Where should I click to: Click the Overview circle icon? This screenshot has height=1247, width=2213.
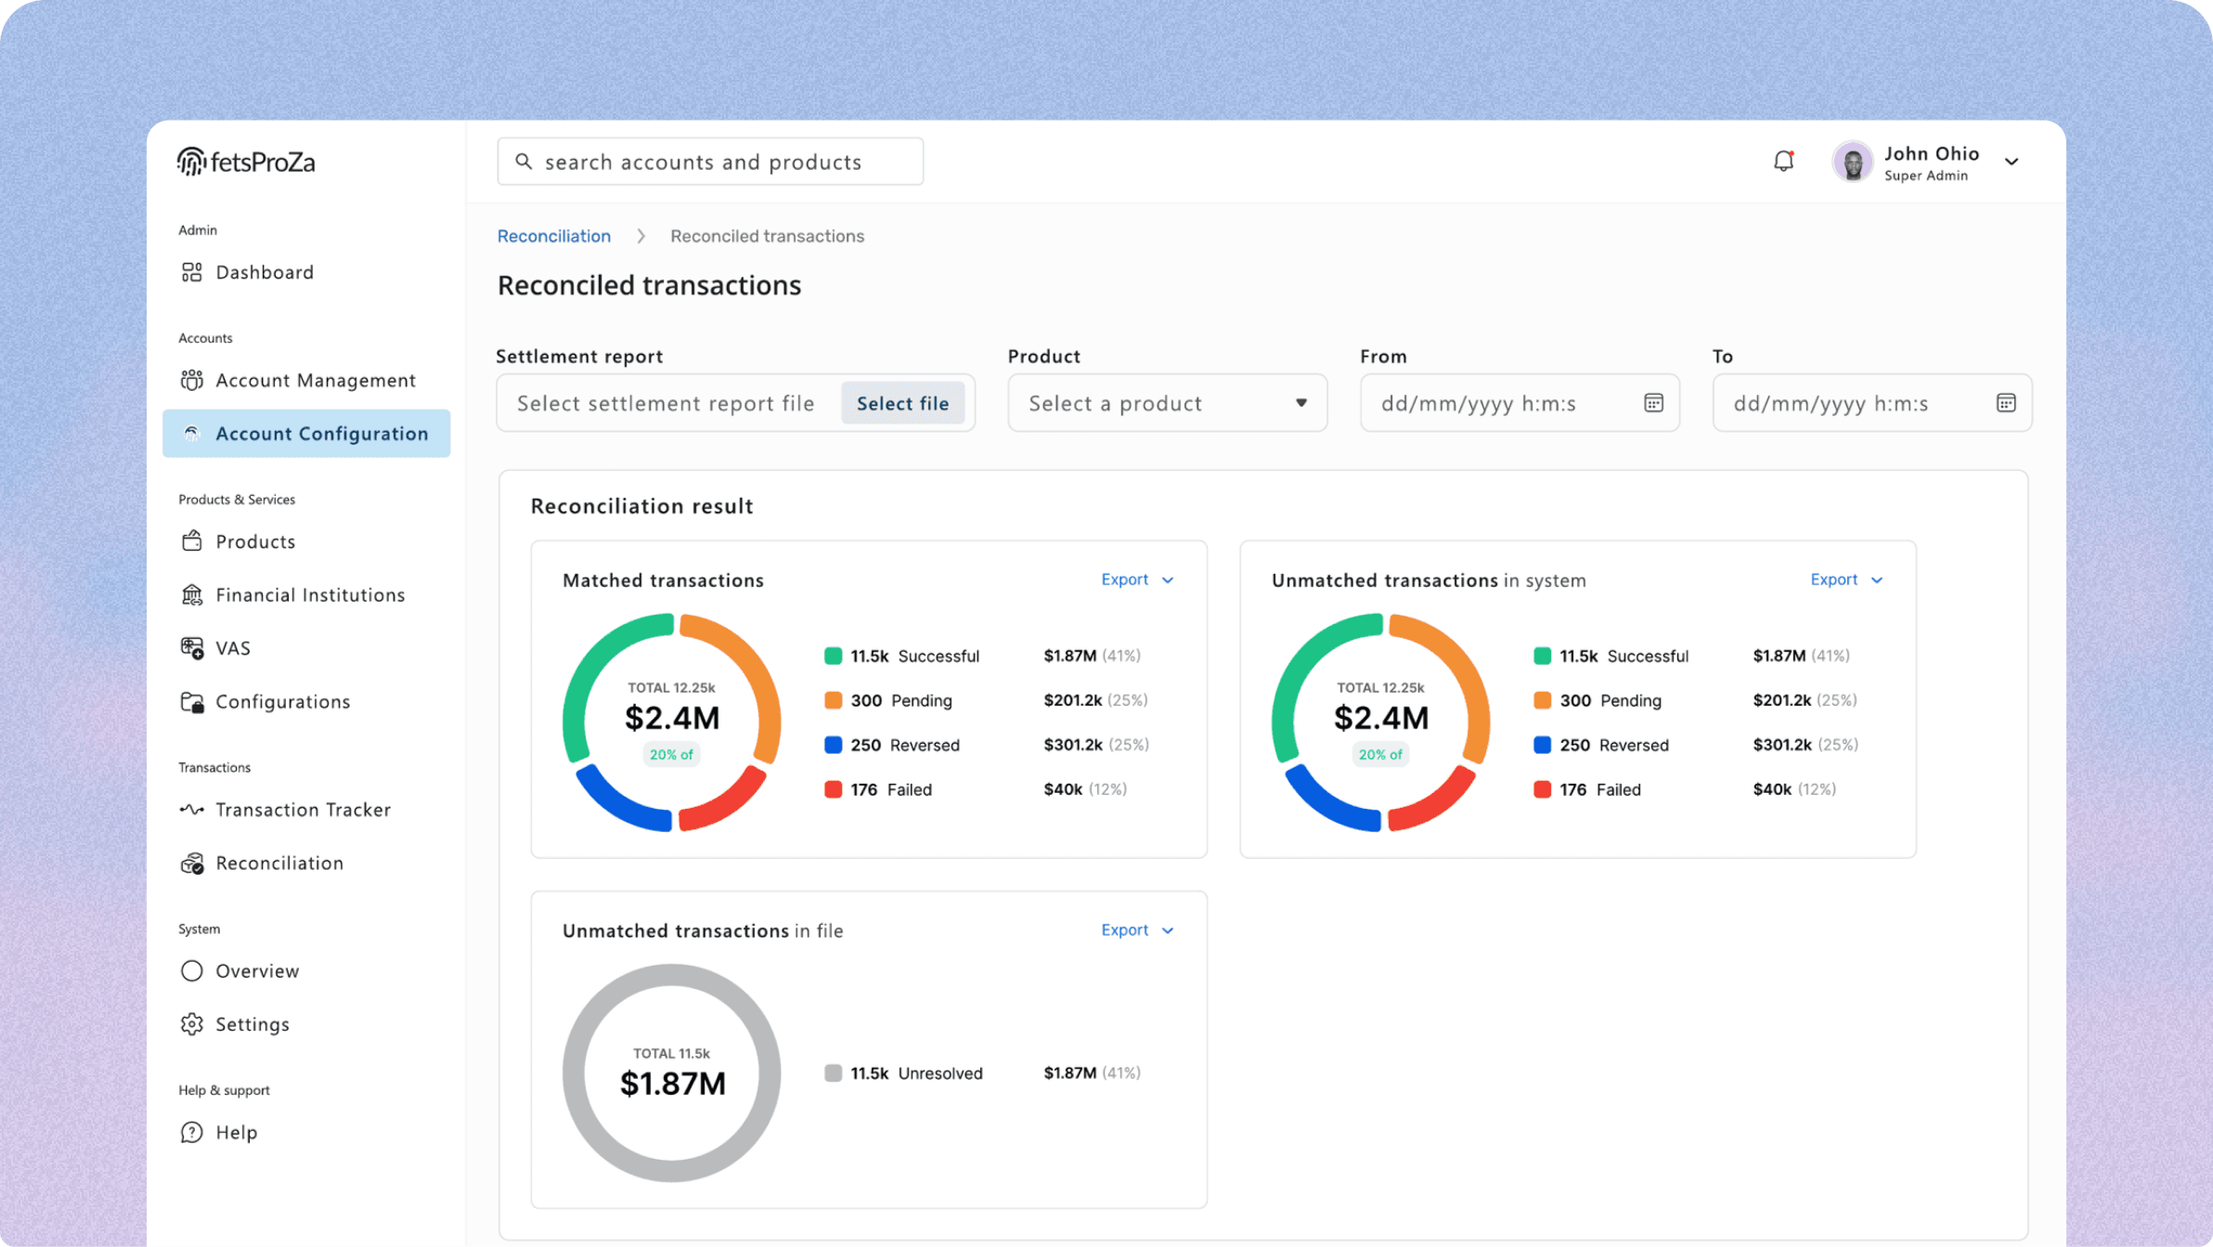pos(191,971)
